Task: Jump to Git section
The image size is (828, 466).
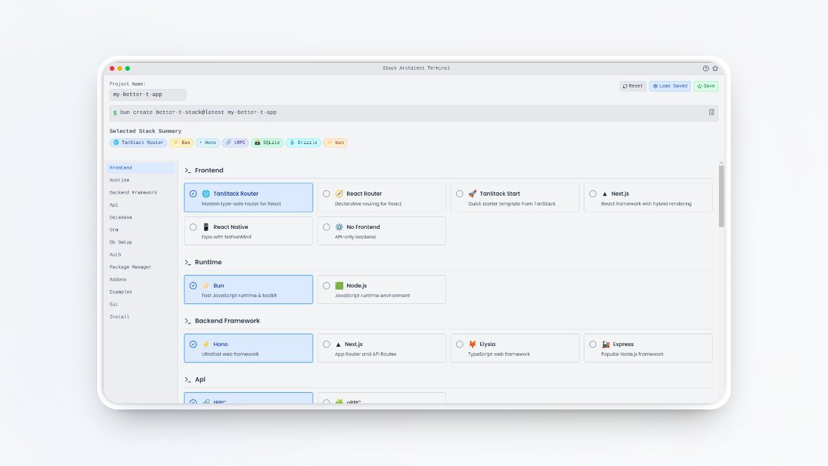Action: pyautogui.click(x=141, y=304)
